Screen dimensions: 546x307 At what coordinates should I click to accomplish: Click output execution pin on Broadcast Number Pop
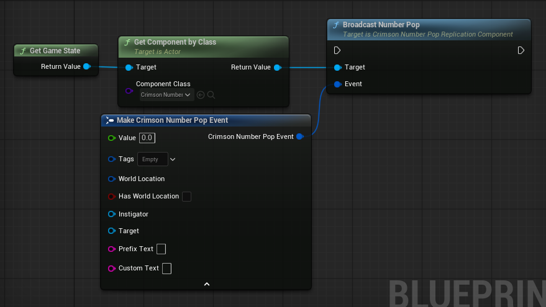[x=521, y=50]
